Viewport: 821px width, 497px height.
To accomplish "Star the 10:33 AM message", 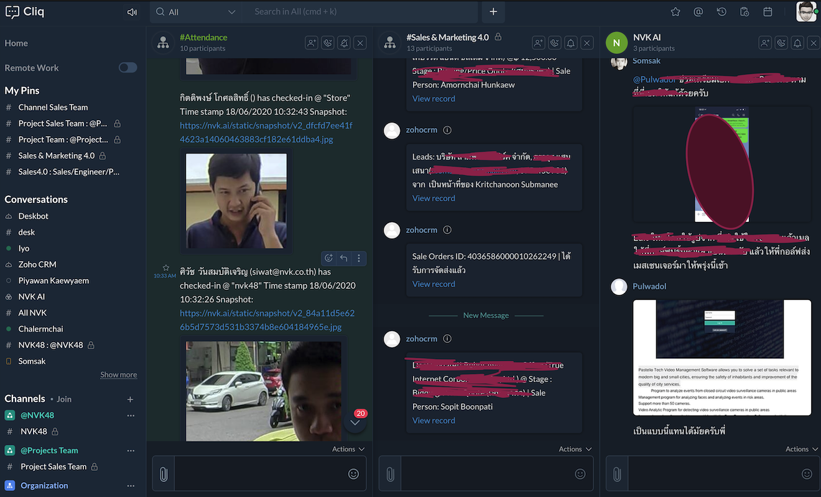I will tap(165, 268).
